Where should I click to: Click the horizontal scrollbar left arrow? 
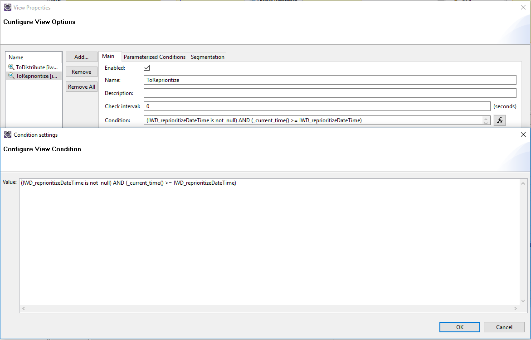coord(23,308)
